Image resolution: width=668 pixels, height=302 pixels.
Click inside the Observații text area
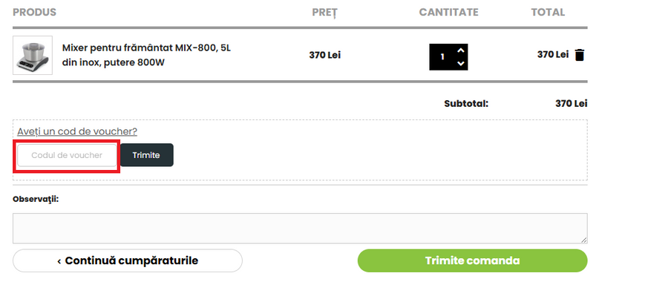(299, 228)
